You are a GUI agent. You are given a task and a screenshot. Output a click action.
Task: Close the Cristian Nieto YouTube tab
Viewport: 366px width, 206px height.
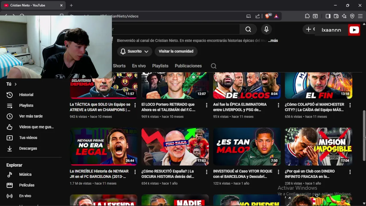coord(61,5)
